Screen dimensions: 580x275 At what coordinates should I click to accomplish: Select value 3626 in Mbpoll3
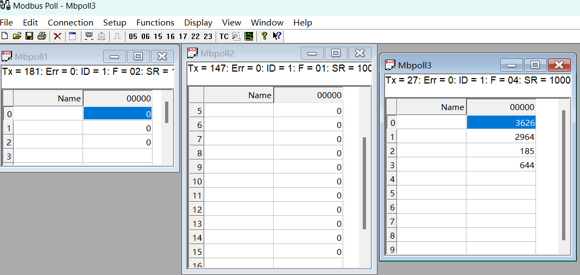[501, 123]
